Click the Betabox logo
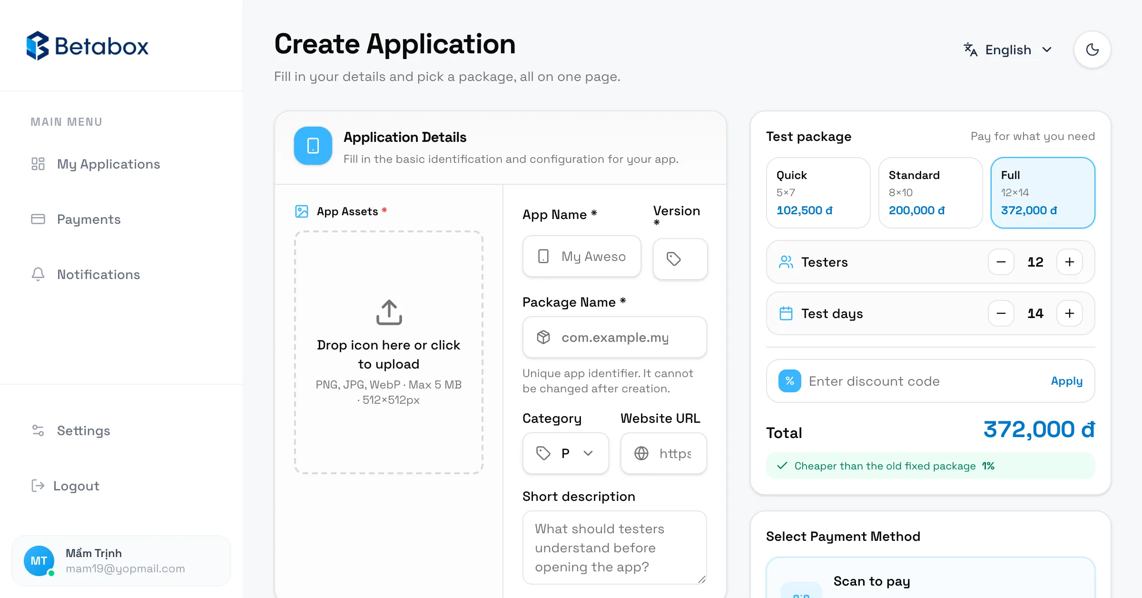Viewport: 1142px width, 598px height. tap(88, 46)
